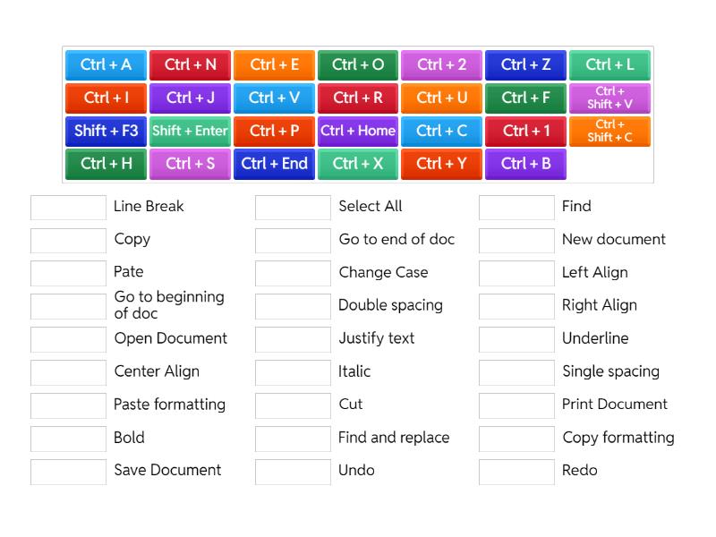The height and width of the screenshot is (537, 716).
Task: Click the Ctrl + Home tile
Action: click(x=358, y=132)
